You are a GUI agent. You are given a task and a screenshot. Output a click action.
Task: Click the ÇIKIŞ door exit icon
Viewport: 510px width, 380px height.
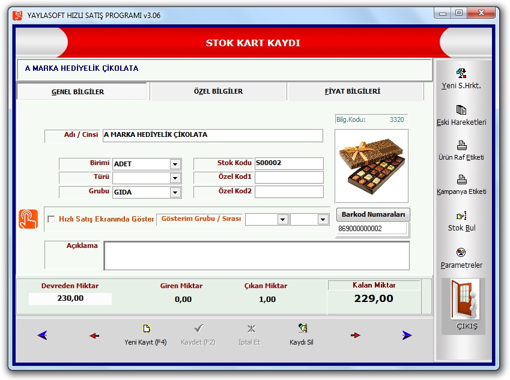point(465,298)
